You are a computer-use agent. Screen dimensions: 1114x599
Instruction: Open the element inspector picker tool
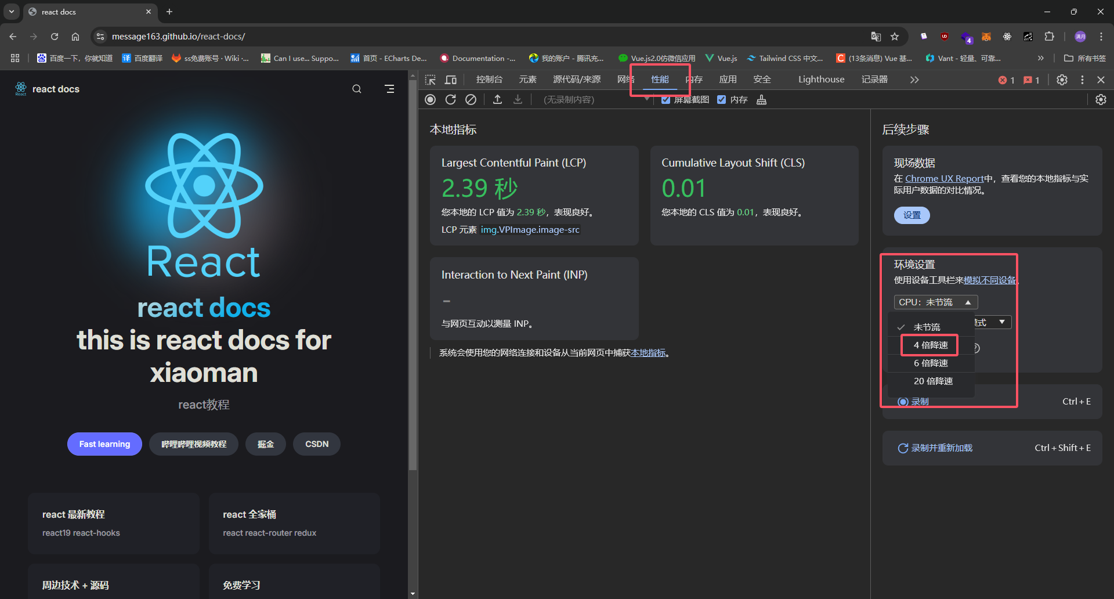pos(430,80)
